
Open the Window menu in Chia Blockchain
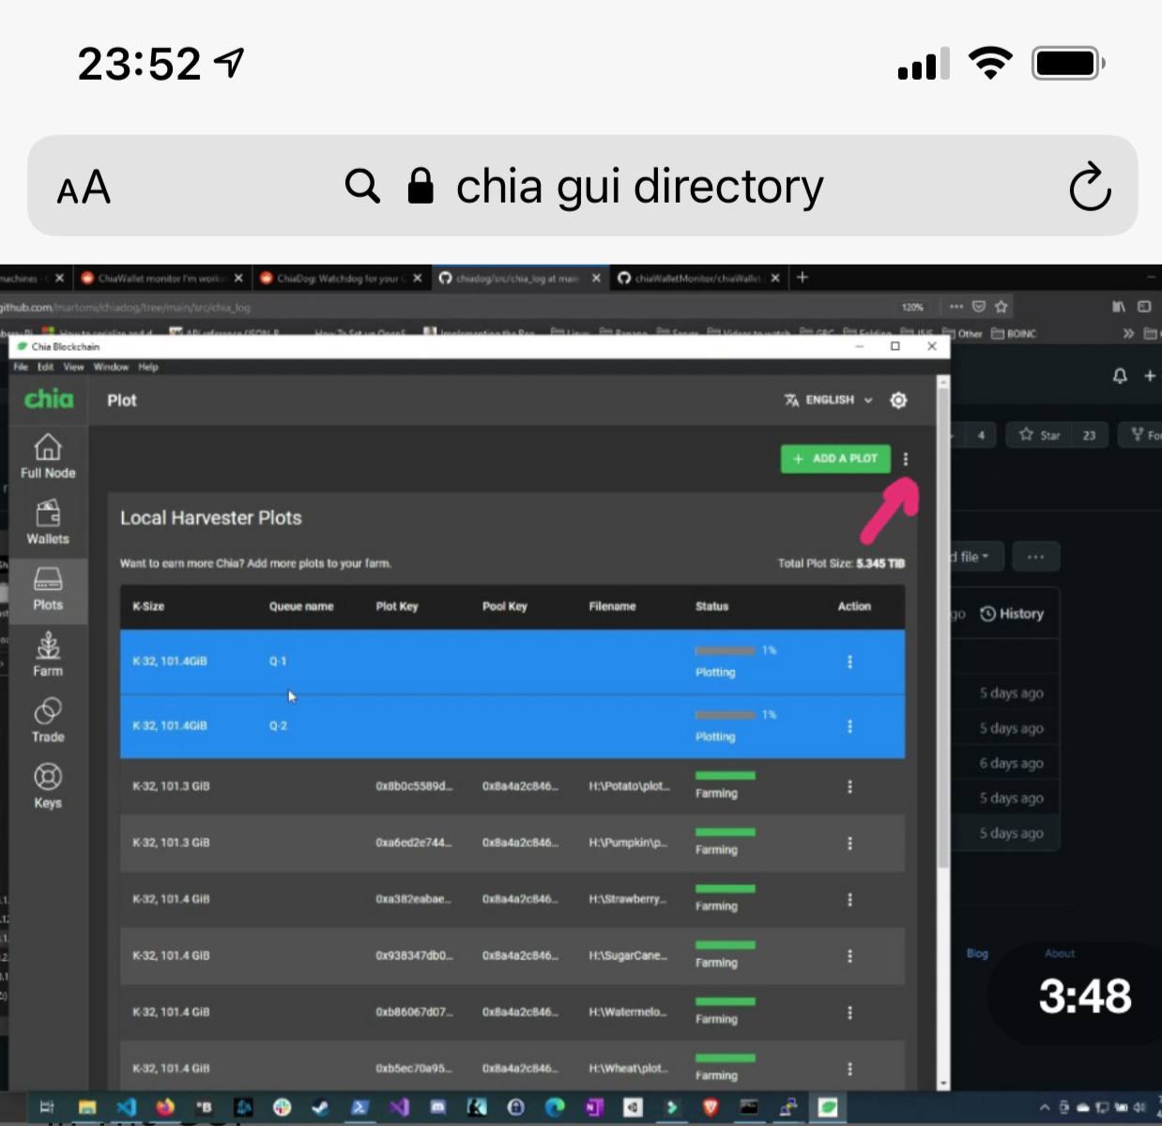pyautogui.click(x=111, y=367)
